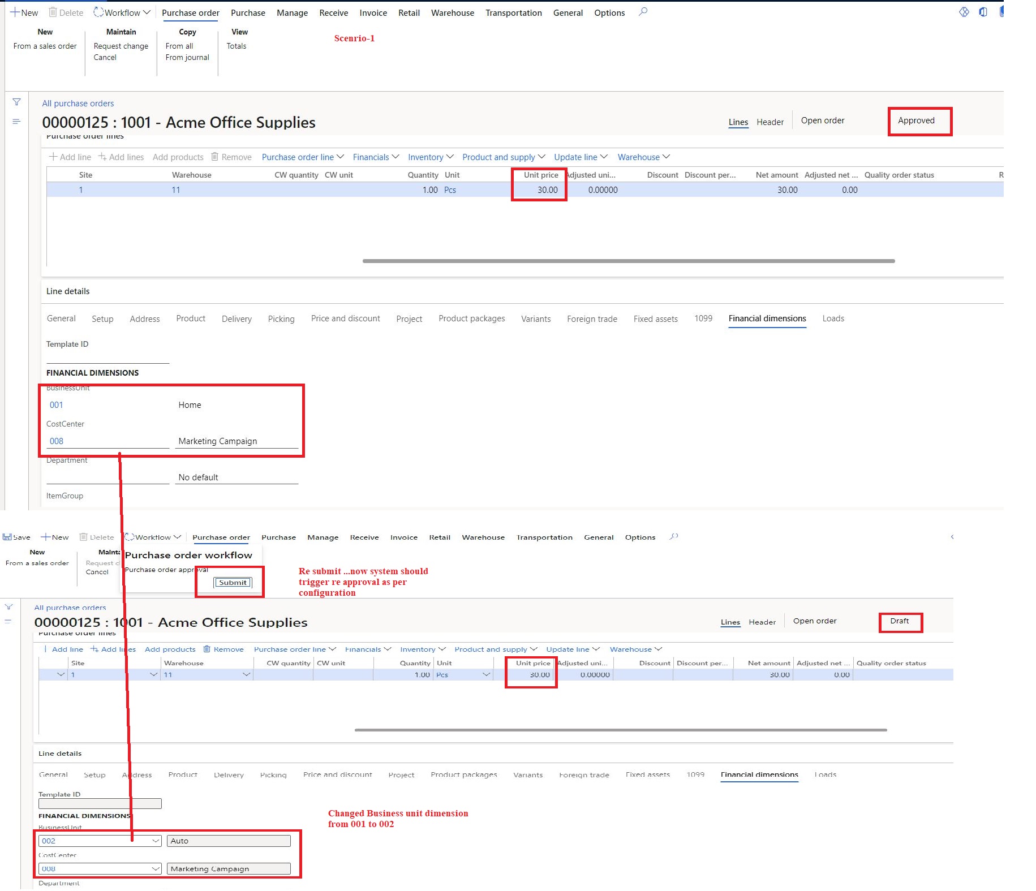This screenshot has height=891, width=1036.
Task: Open the BusinessUnit 002 dropdown
Action: [156, 841]
